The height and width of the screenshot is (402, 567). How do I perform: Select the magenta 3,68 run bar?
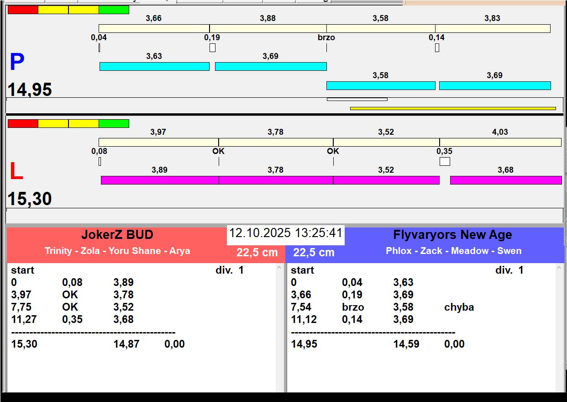point(506,180)
